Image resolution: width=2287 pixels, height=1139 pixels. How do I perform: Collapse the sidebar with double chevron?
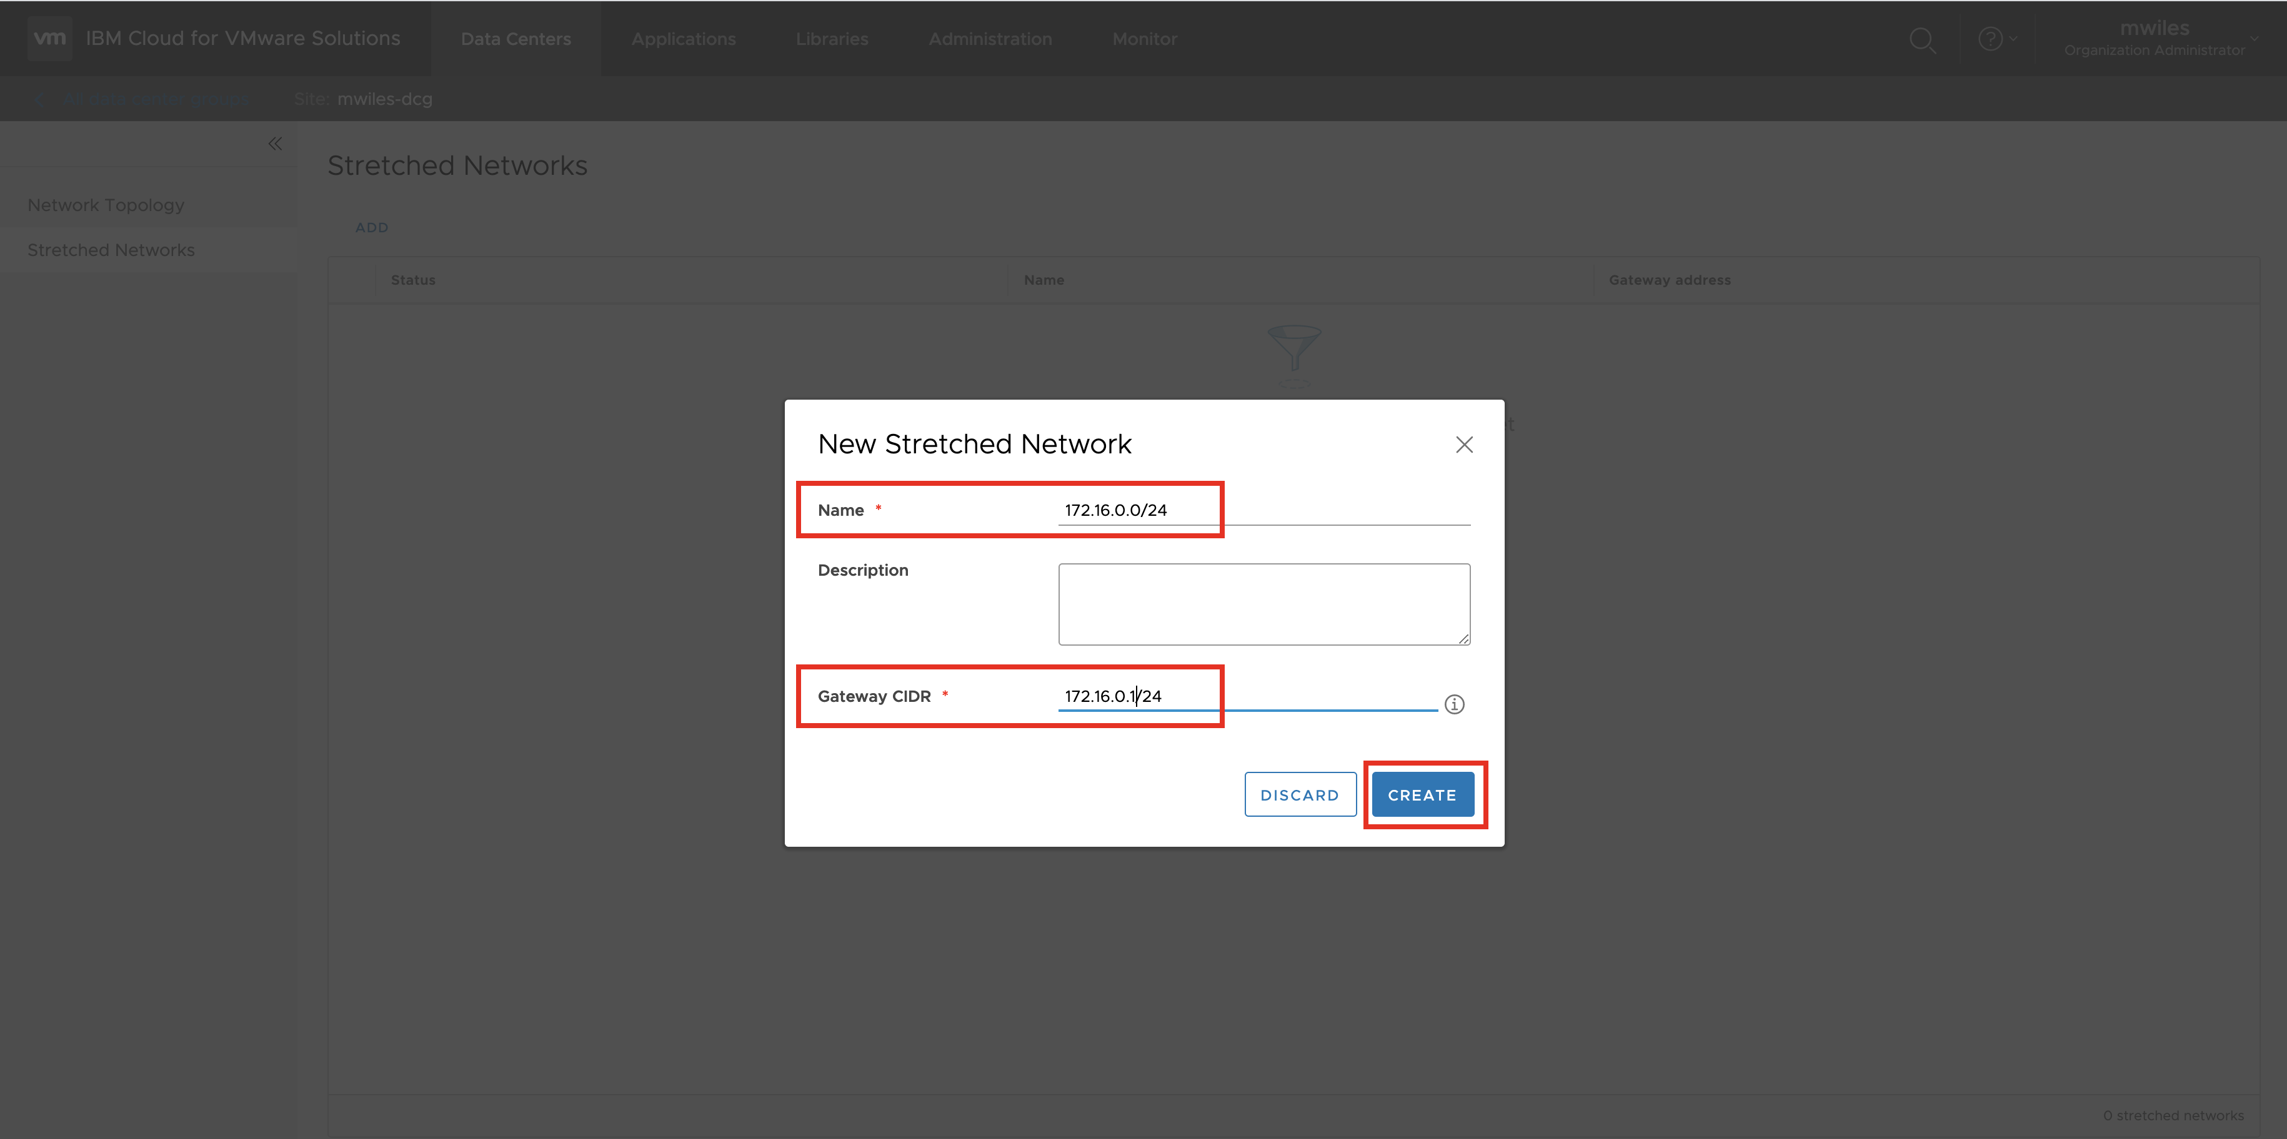(x=275, y=144)
